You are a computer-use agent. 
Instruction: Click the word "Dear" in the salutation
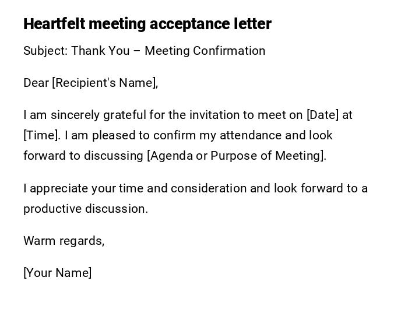[36, 83]
